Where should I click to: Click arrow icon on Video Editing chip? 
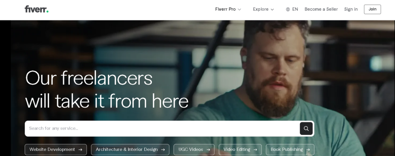pyautogui.click(x=255, y=150)
